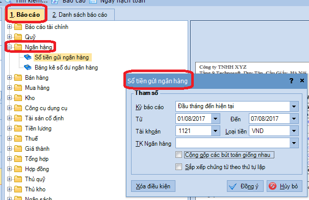
Task: Open the Loại tiền VND dropdown
Action: point(294,131)
